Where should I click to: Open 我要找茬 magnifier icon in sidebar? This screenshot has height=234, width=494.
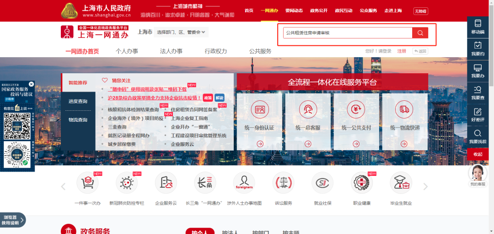[478, 133]
